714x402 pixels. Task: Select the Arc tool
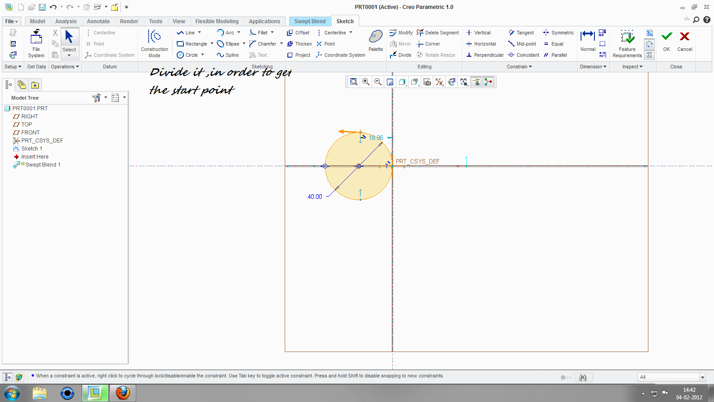point(225,33)
